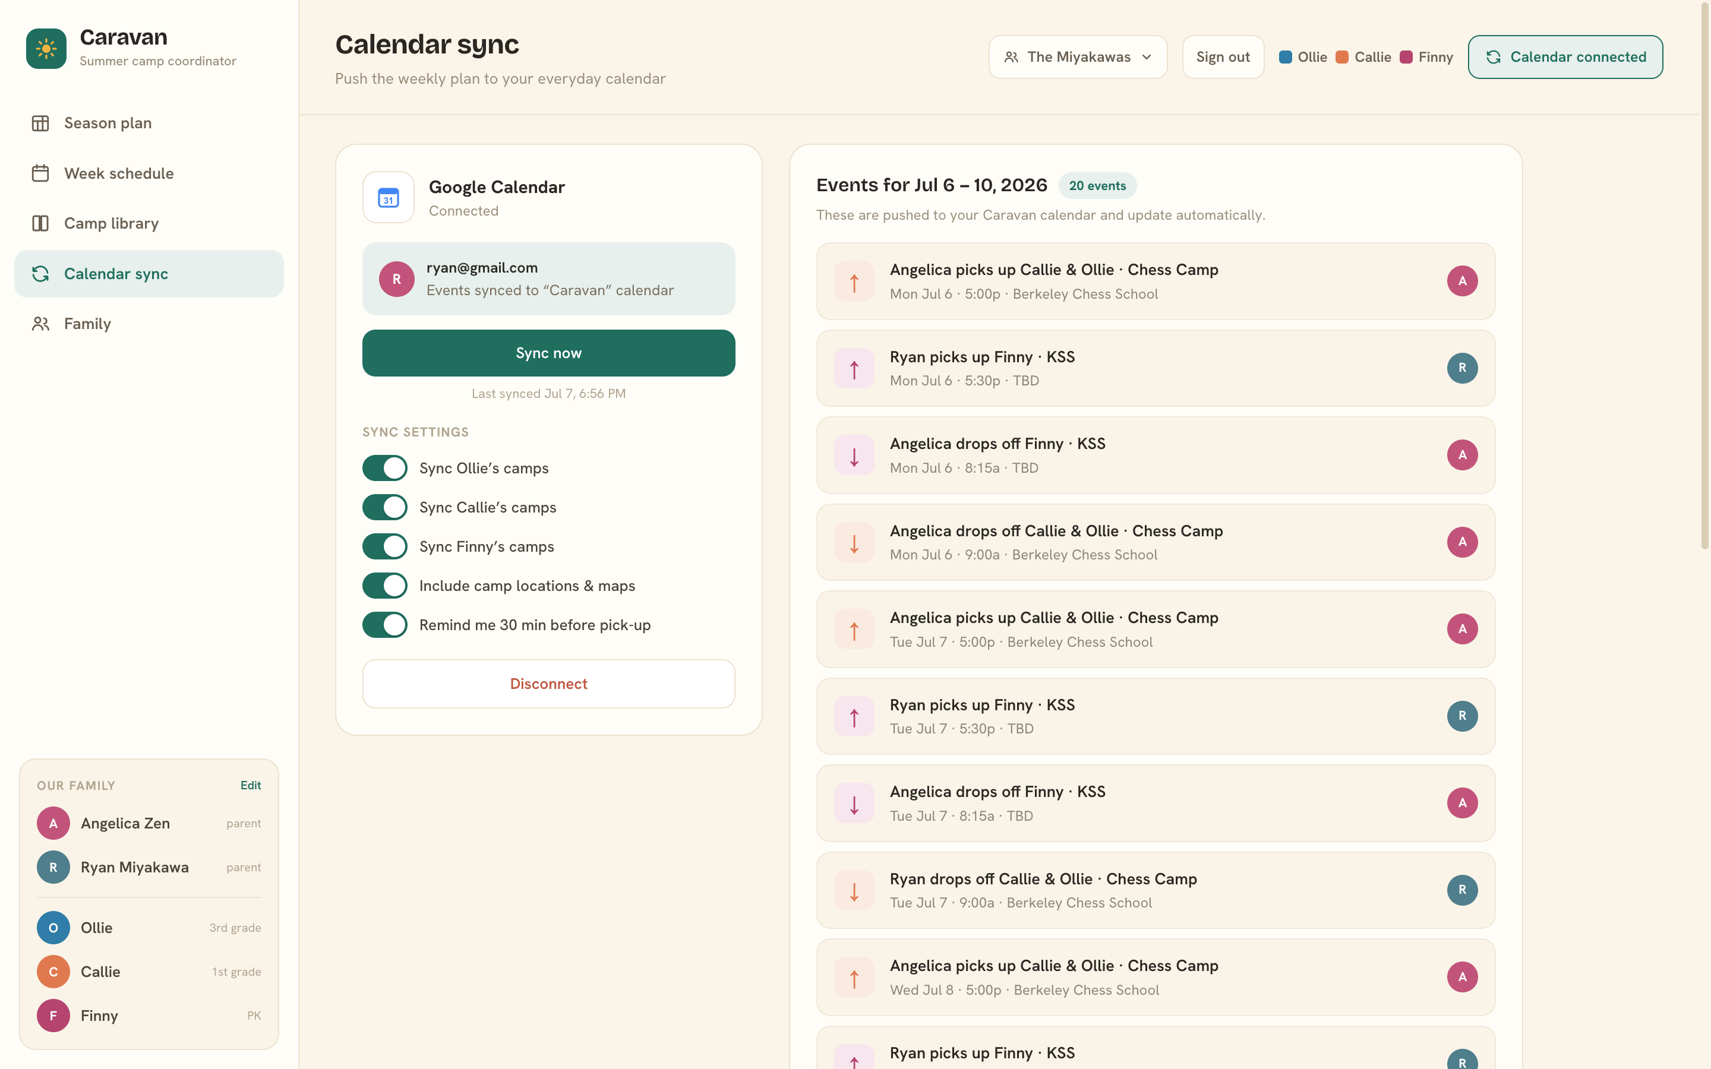
Task: Click down-arrow icon on Tue Jul 7 9:00a event
Action: [854, 890]
